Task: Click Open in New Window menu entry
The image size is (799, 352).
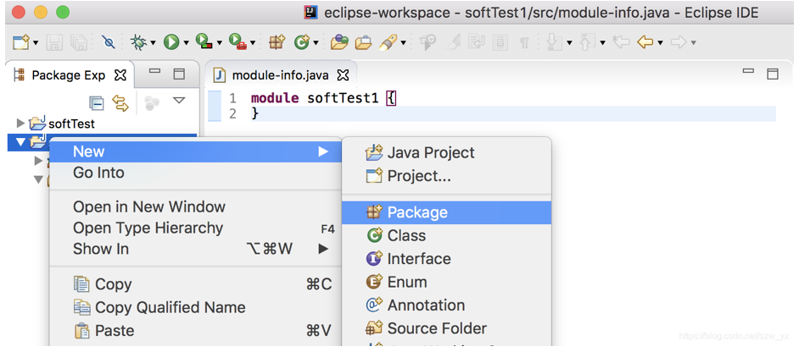Action: point(149,206)
